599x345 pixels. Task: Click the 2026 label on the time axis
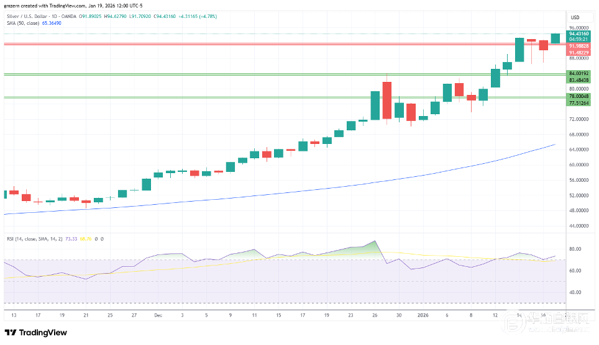(x=423, y=315)
